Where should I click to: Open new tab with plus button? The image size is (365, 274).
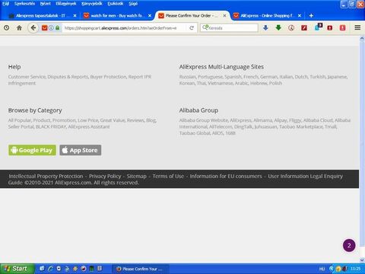pos(311,16)
